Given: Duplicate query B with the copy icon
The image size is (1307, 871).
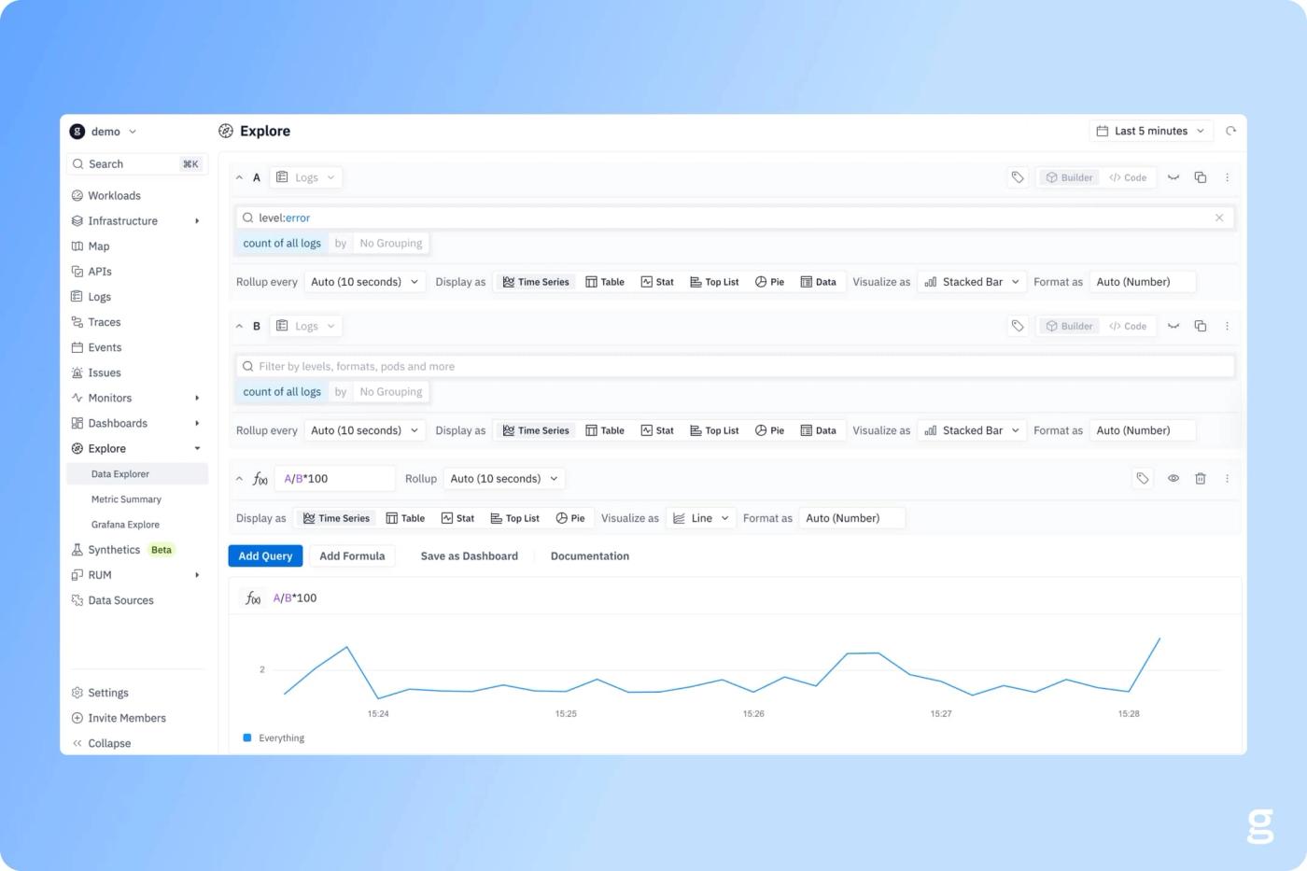Looking at the screenshot, I should coord(1201,326).
